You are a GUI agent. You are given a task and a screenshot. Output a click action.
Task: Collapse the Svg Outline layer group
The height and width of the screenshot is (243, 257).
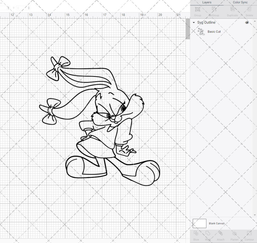[x=193, y=23]
